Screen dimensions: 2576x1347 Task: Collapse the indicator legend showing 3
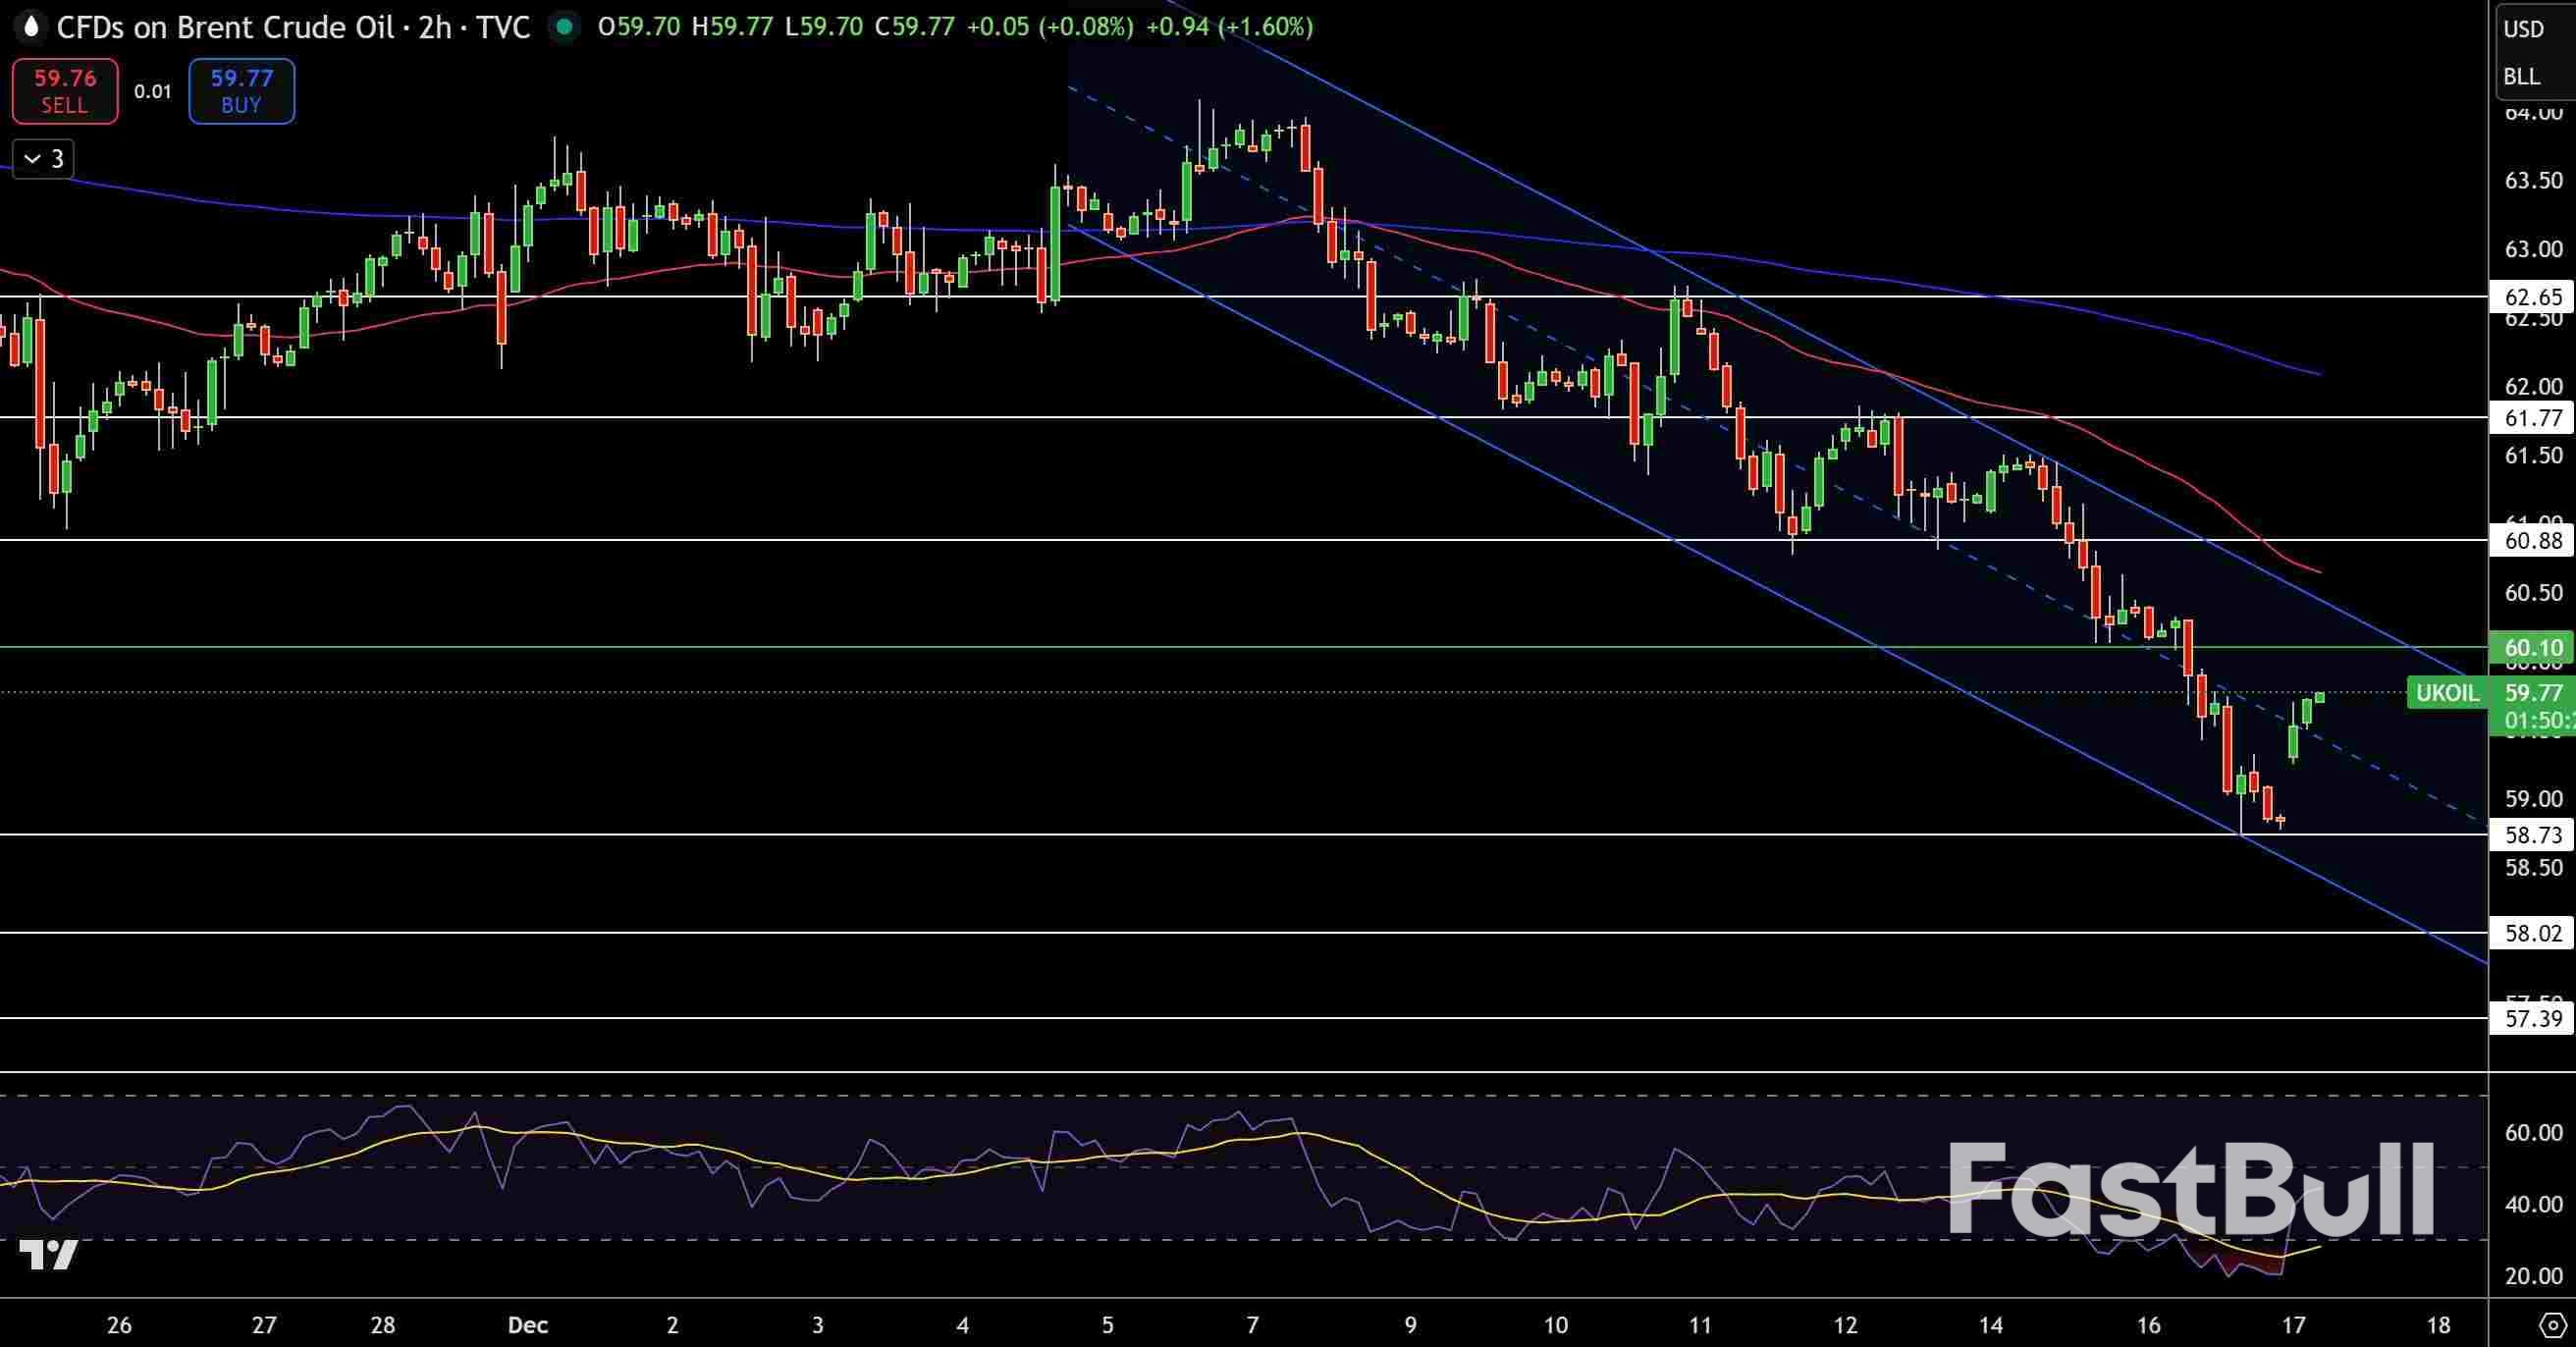pos(43,159)
